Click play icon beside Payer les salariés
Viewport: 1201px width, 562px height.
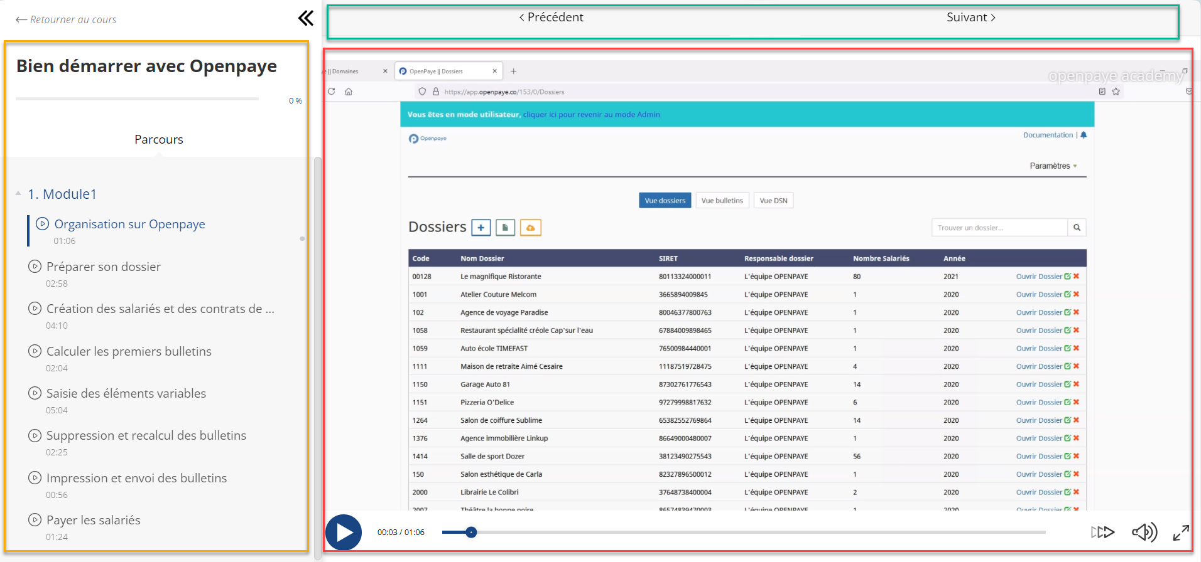(35, 519)
